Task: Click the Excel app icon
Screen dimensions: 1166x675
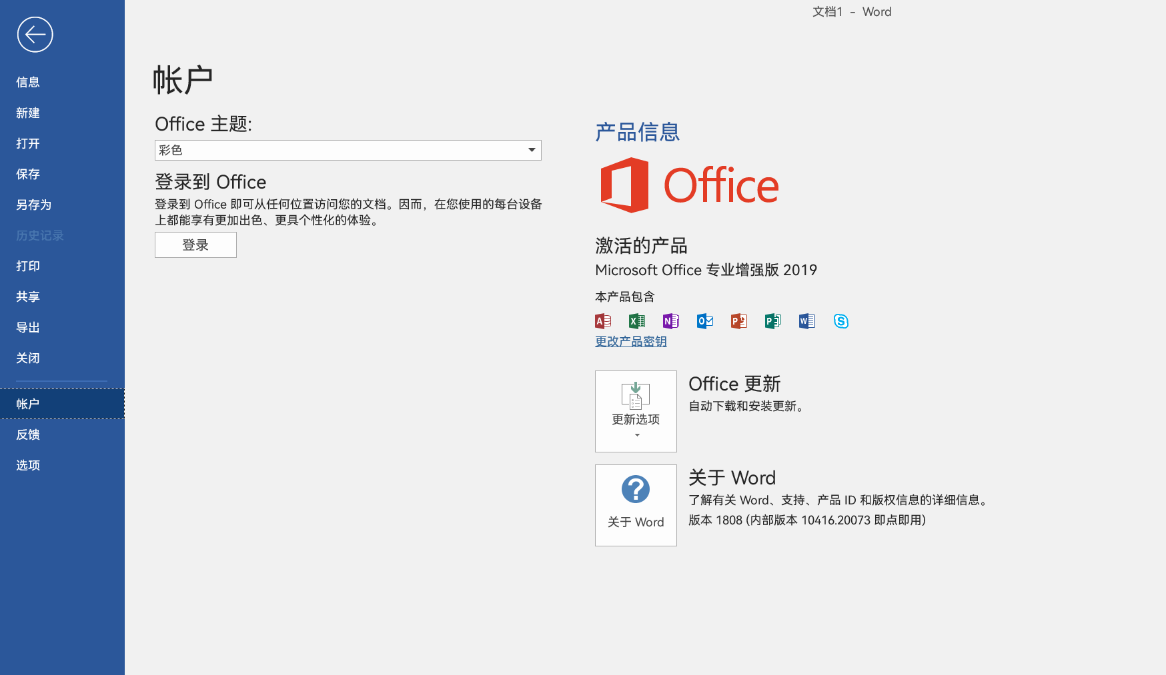Action: pyautogui.click(x=637, y=321)
